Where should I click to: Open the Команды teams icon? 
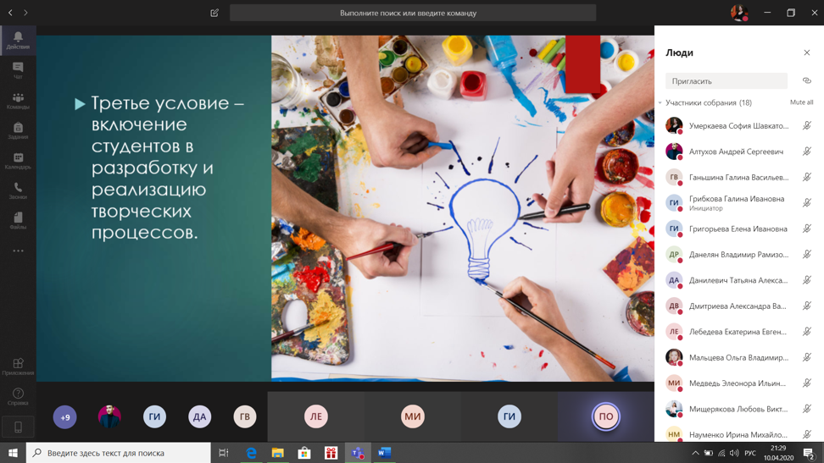(18, 100)
